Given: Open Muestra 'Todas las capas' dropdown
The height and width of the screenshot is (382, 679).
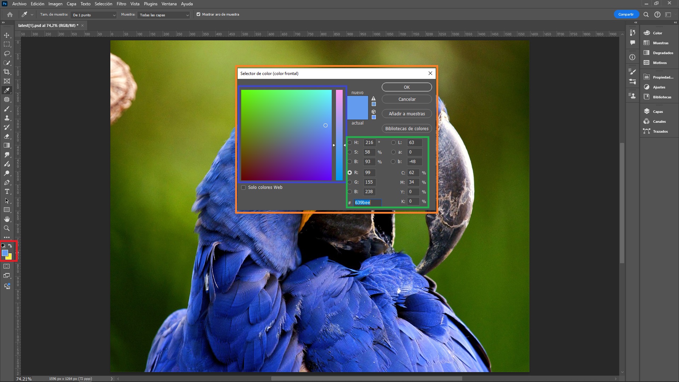Looking at the screenshot, I should tap(163, 15).
